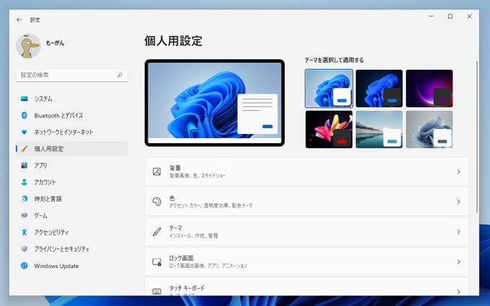The image size is (490, 306).
Task: Open システム settings category
Action: 72,99
